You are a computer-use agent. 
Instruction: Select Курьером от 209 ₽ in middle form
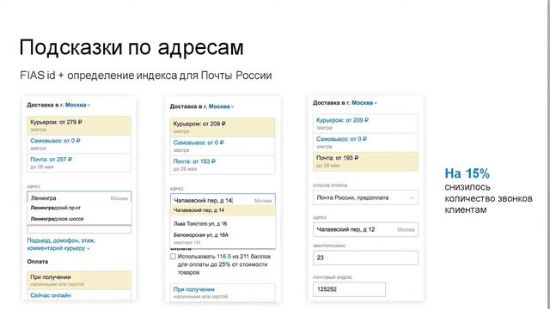223,128
